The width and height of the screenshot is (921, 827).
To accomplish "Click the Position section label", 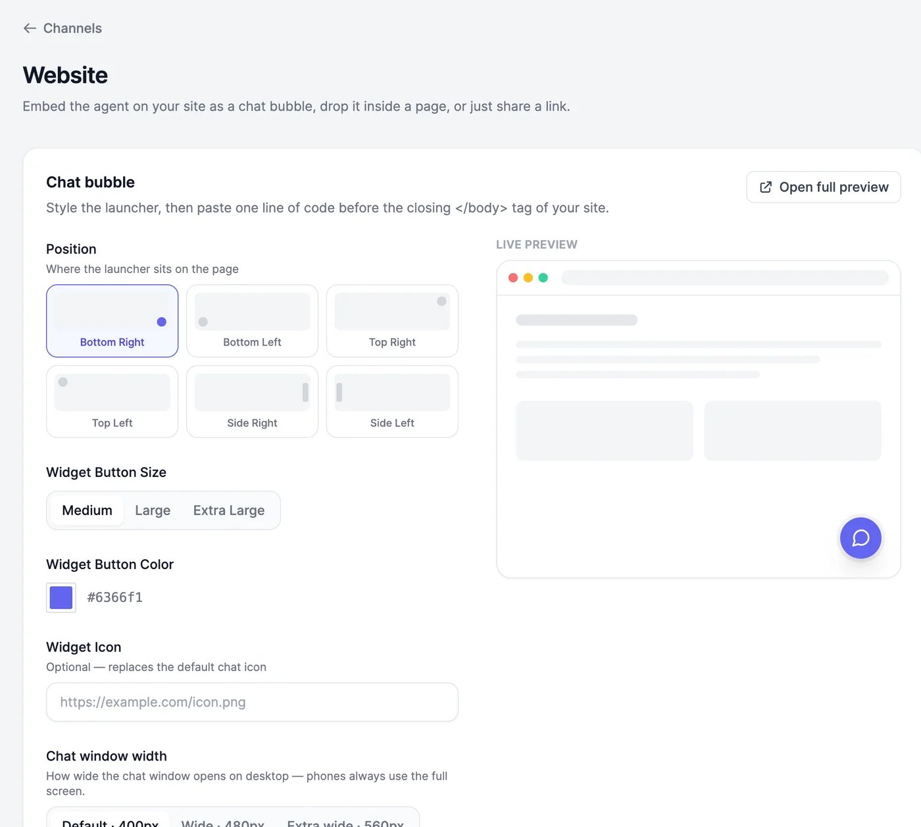I will [x=71, y=249].
